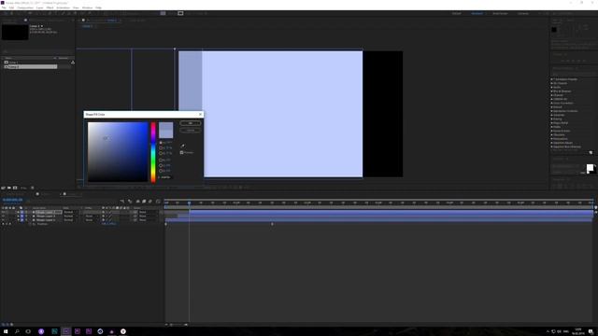598x336 pixels.
Task: Click the composition mini-flowchart icon in timeline
Action: 122,202
